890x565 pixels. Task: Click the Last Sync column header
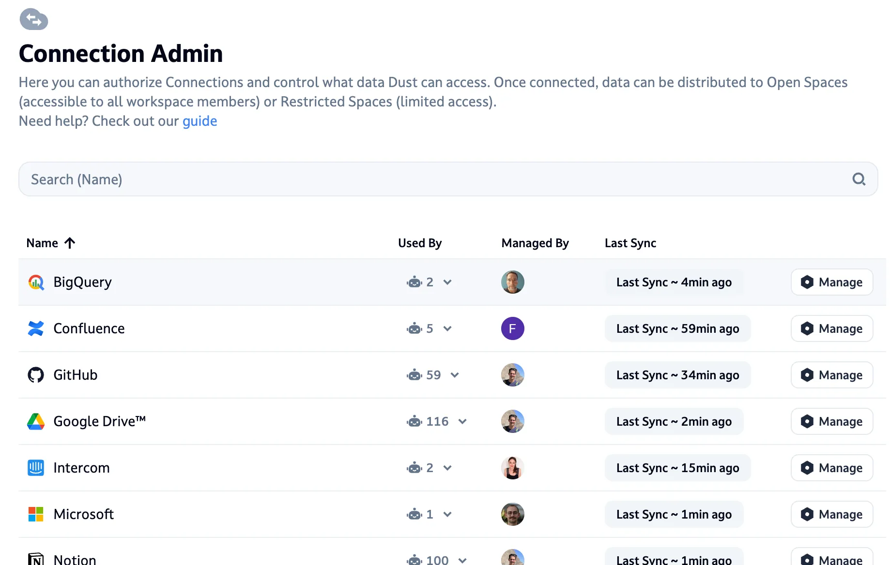pos(630,243)
